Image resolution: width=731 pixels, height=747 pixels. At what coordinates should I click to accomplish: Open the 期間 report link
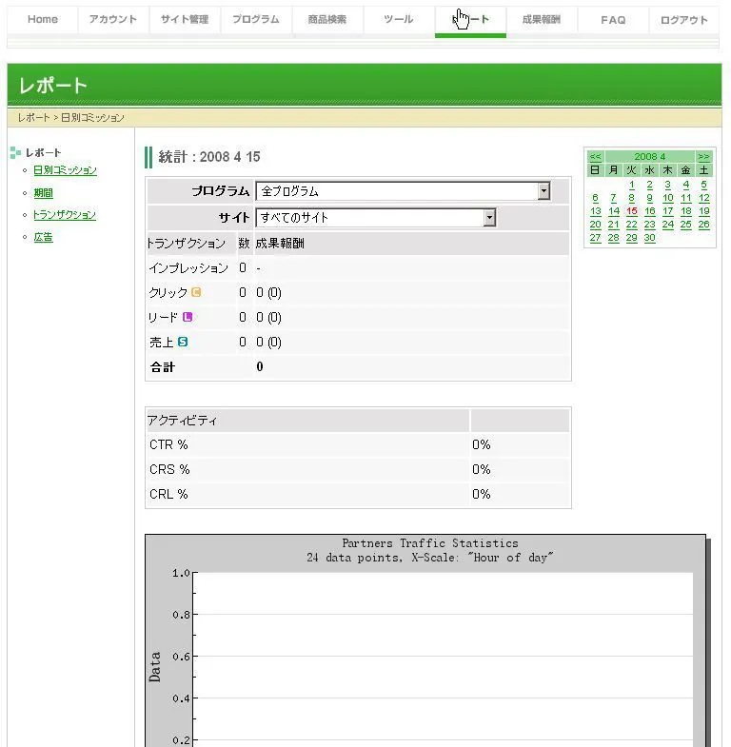click(x=43, y=193)
